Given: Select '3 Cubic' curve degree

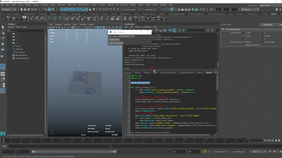Looking at the screenshot, I should click(243, 36).
